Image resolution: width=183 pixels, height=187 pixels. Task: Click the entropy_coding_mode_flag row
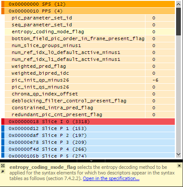click(x=90, y=32)
